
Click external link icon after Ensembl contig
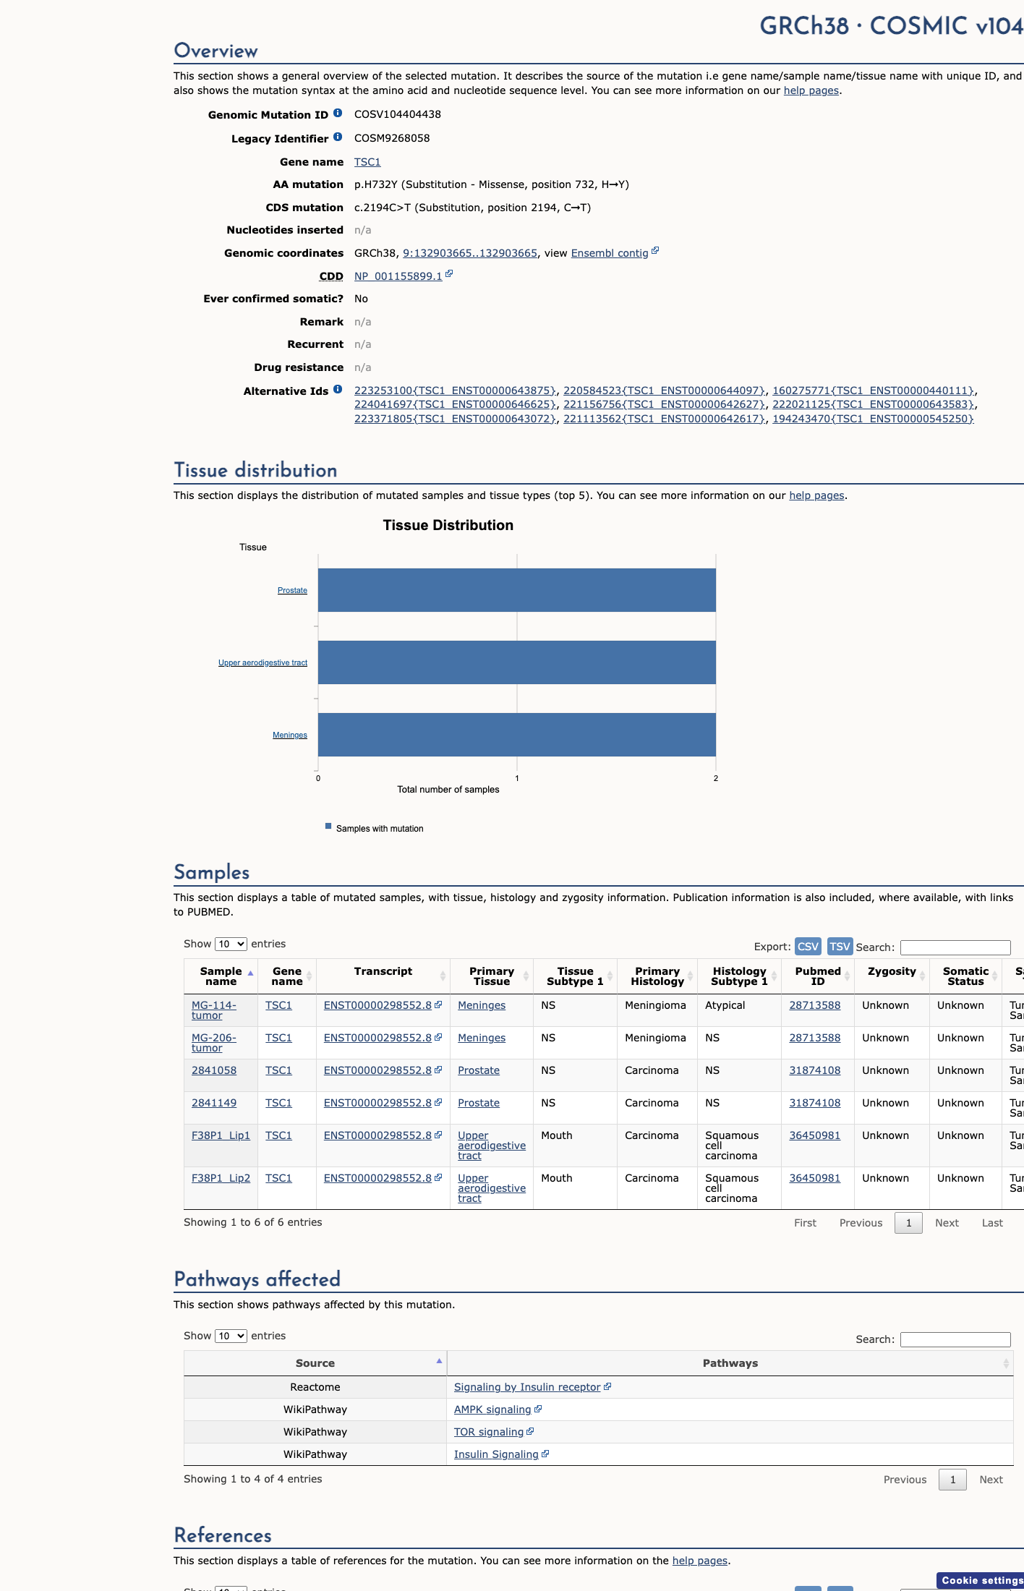click(655, 251)
